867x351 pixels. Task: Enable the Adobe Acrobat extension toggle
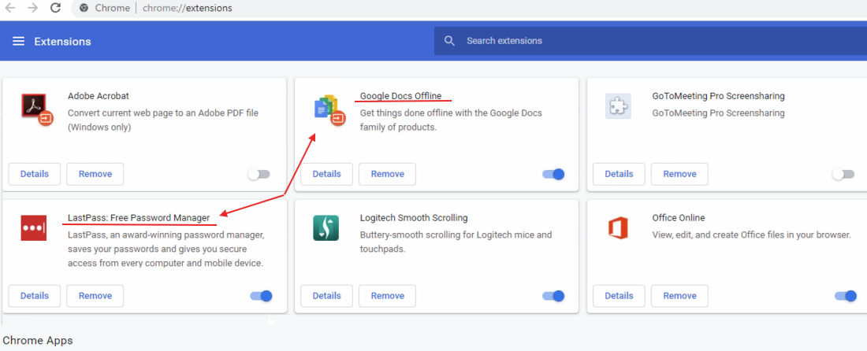tap(259, 175)
